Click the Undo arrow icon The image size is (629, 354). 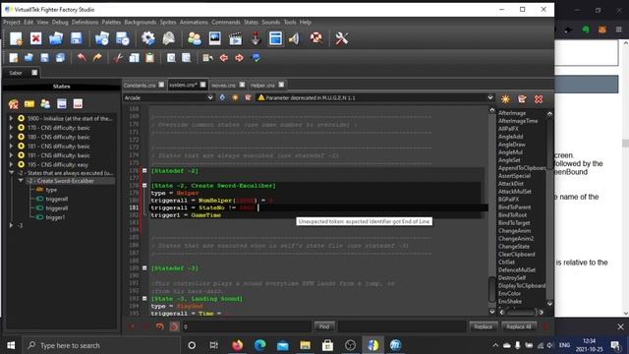(82, 58)
